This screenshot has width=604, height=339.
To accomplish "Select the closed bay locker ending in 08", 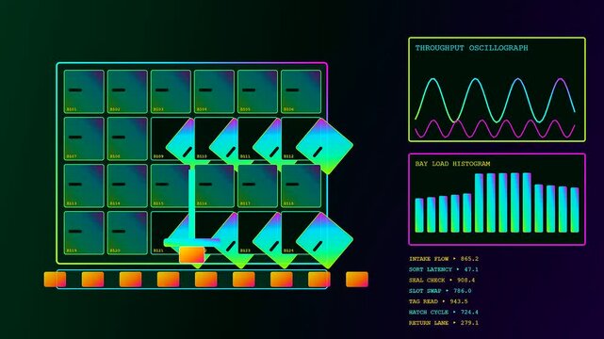I will tap(127, 138).
